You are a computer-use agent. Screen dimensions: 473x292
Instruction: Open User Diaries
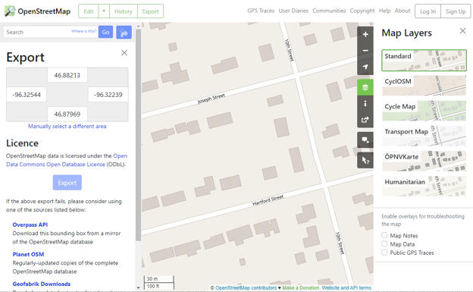pyautogui.click(x=293, y=11)
